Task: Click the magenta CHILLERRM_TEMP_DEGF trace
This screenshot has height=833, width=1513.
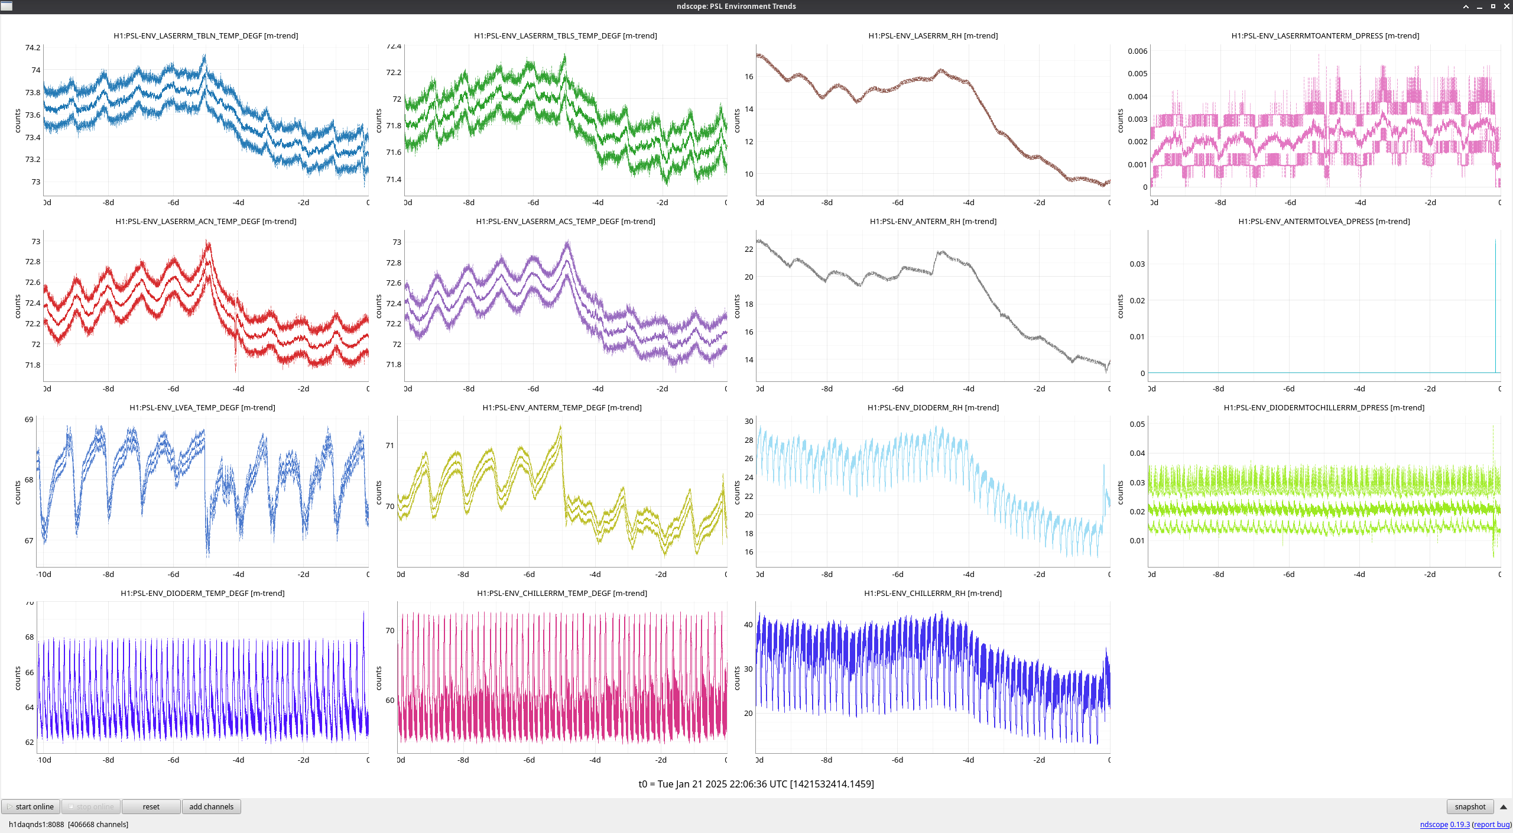Action: (561, 709)
